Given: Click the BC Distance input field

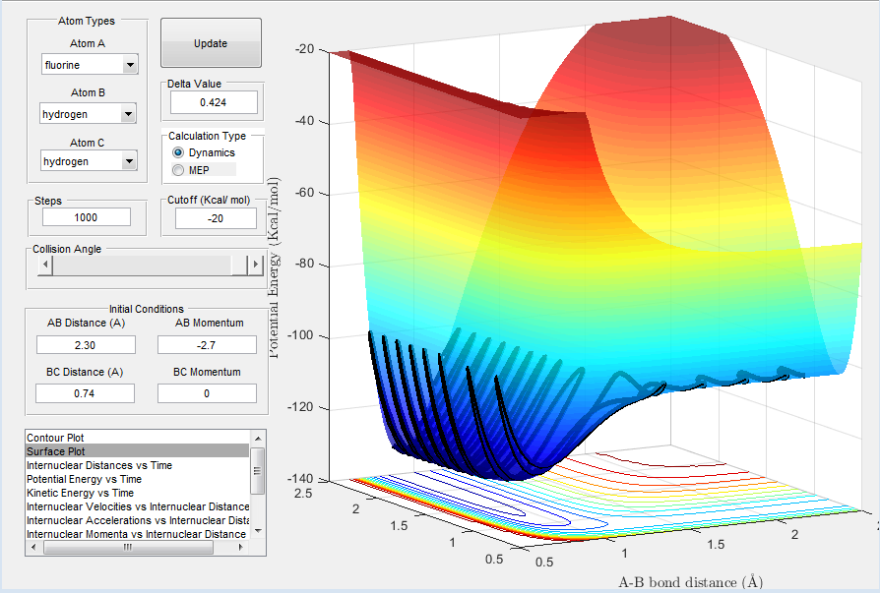Looking at the screenshot, I should click(85, 393).
